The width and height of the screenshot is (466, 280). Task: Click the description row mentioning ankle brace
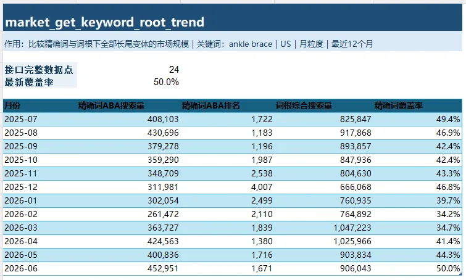(233, 44)
